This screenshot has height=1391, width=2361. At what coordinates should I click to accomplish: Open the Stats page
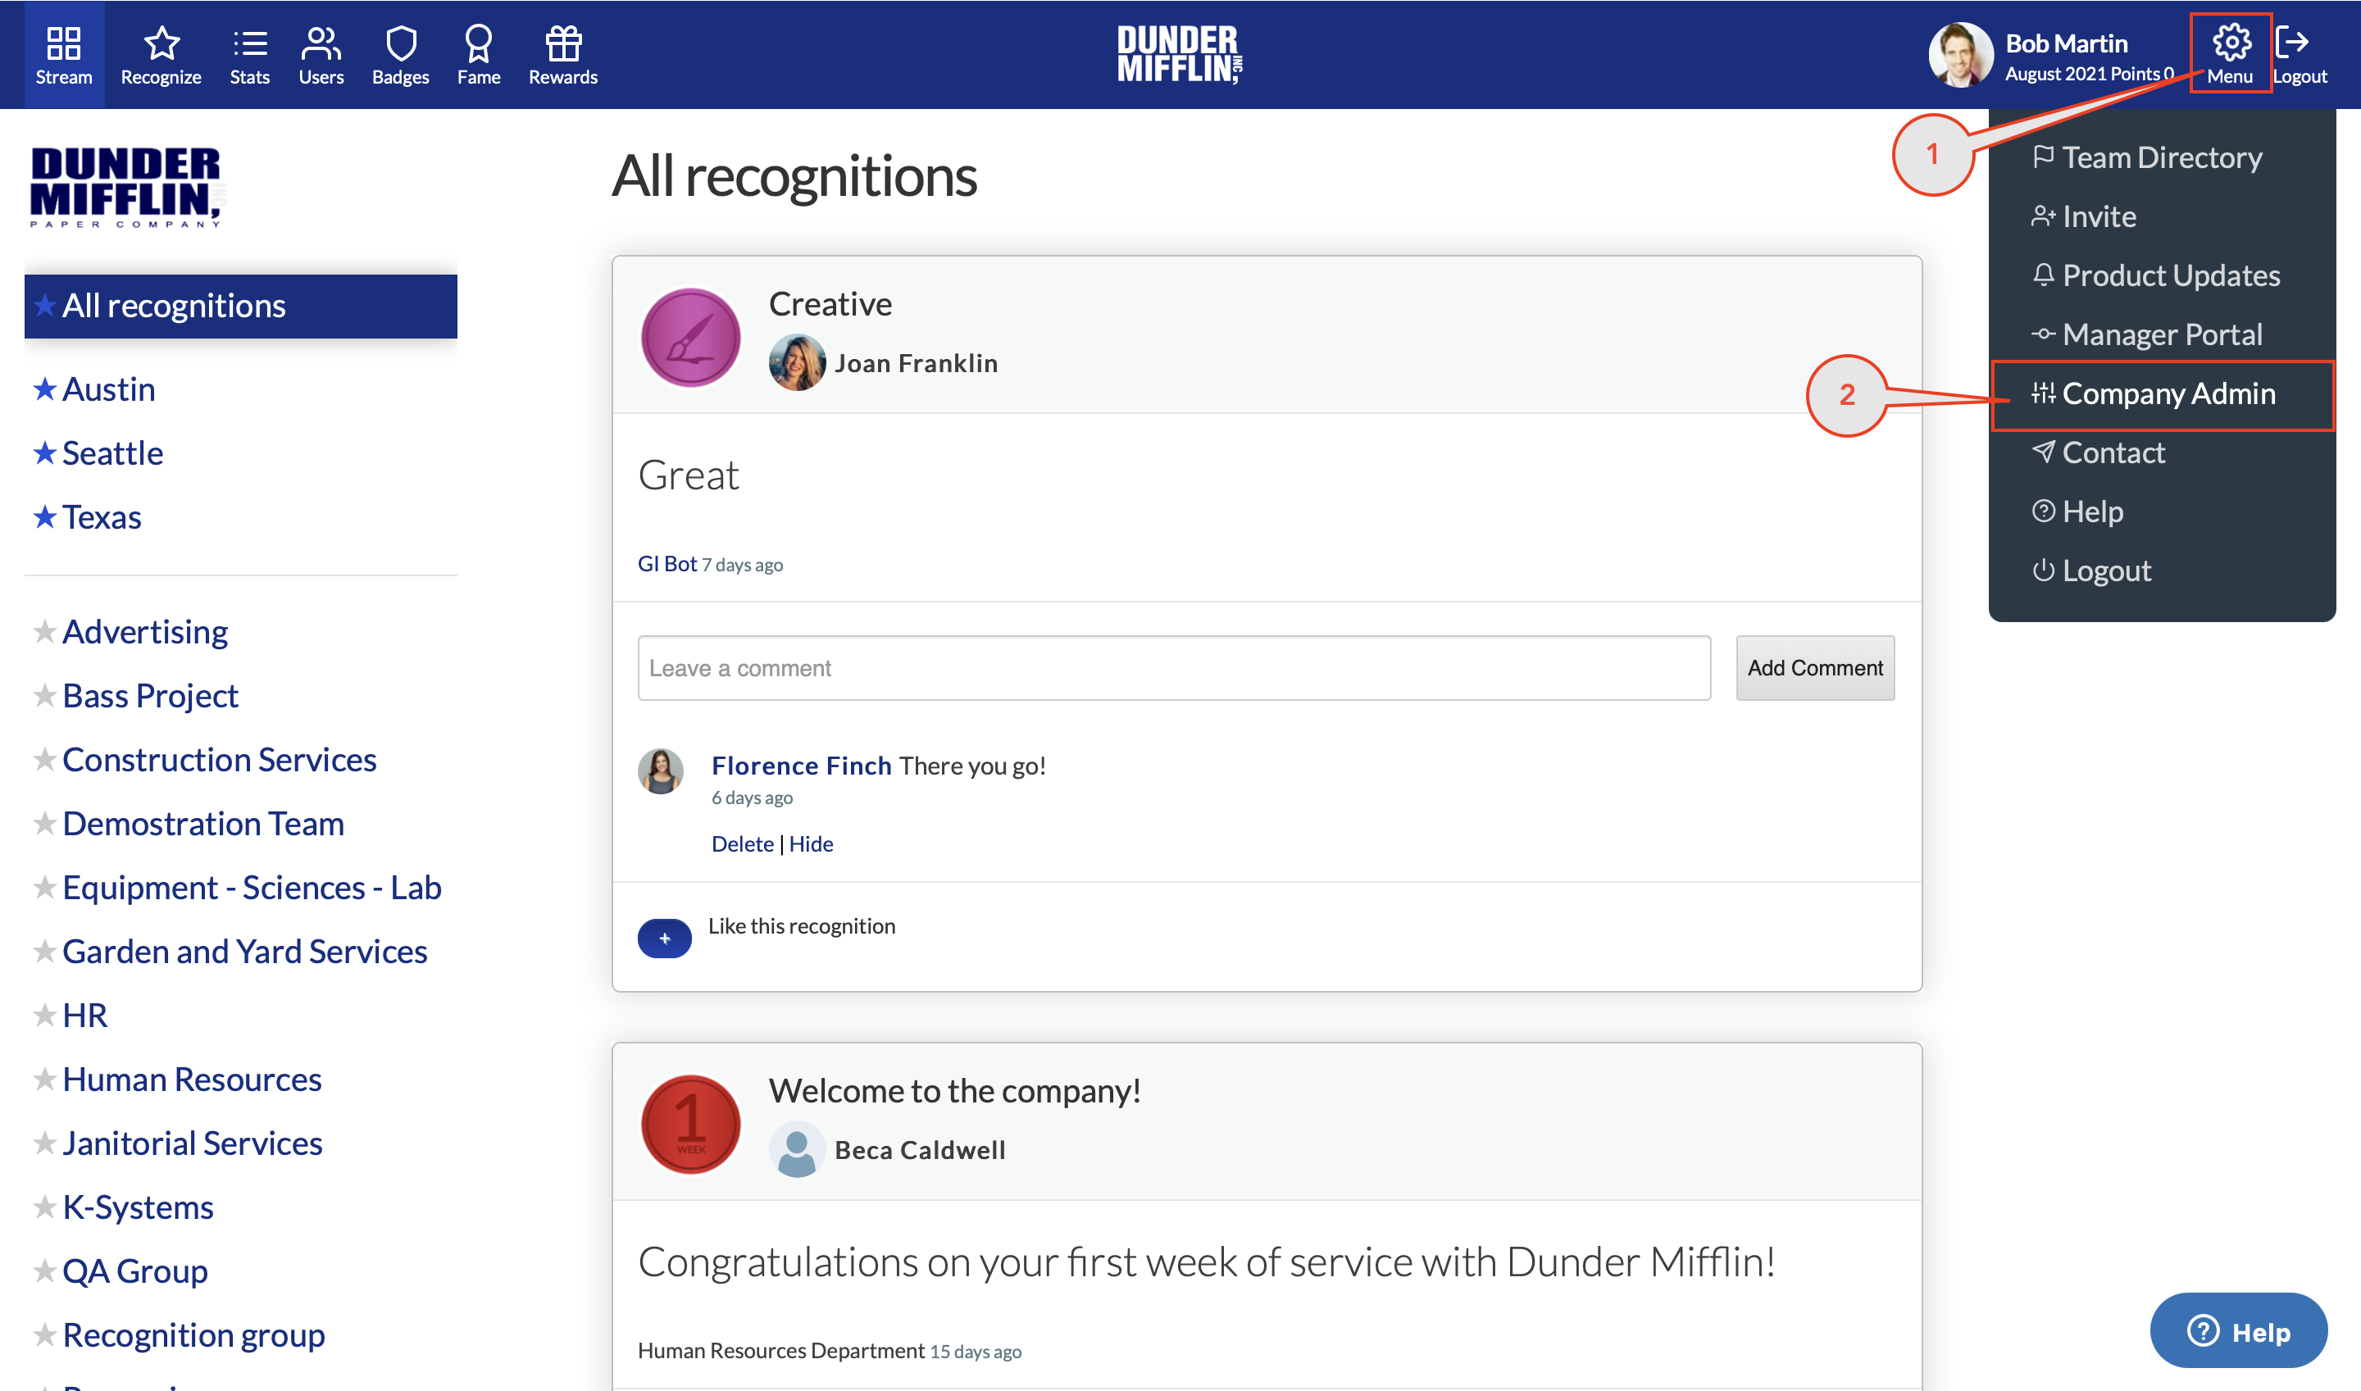(x=248, y=54)
